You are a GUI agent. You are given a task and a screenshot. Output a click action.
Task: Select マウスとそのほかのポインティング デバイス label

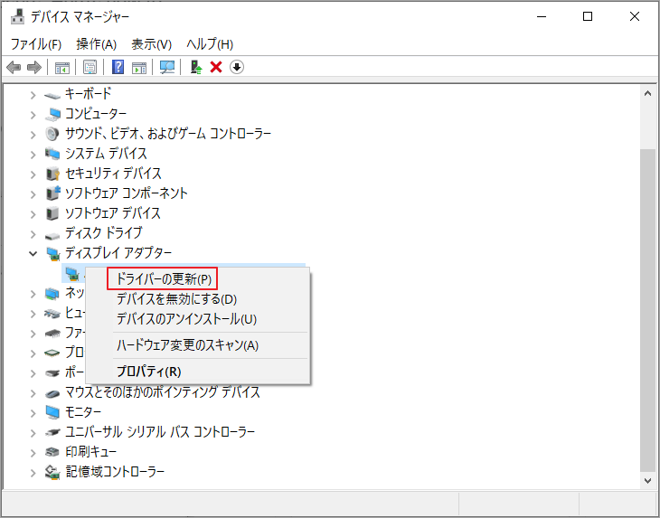[x=163, y=392]
